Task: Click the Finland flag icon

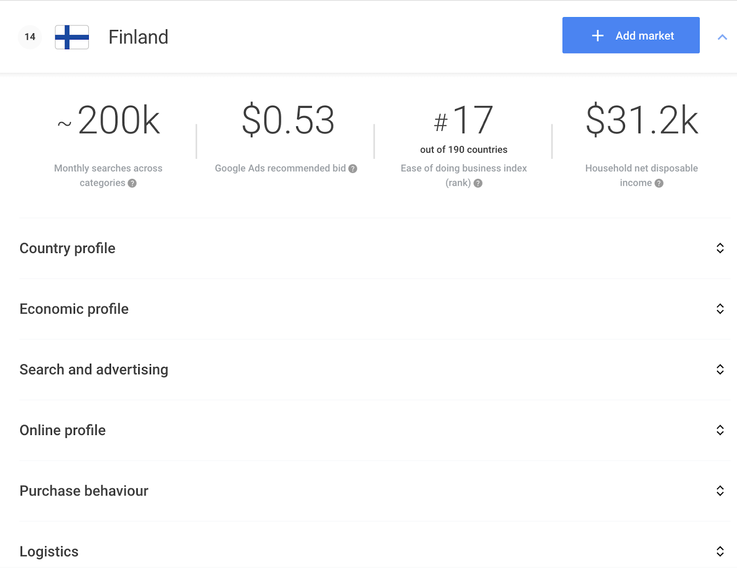Action: [x=72, y=37]
